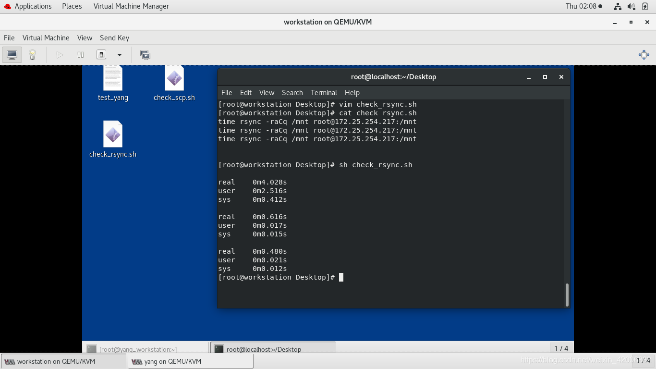656x369 pixels.
Task: Select the check_scp.sh desktop script
Action: pos(174,83)
